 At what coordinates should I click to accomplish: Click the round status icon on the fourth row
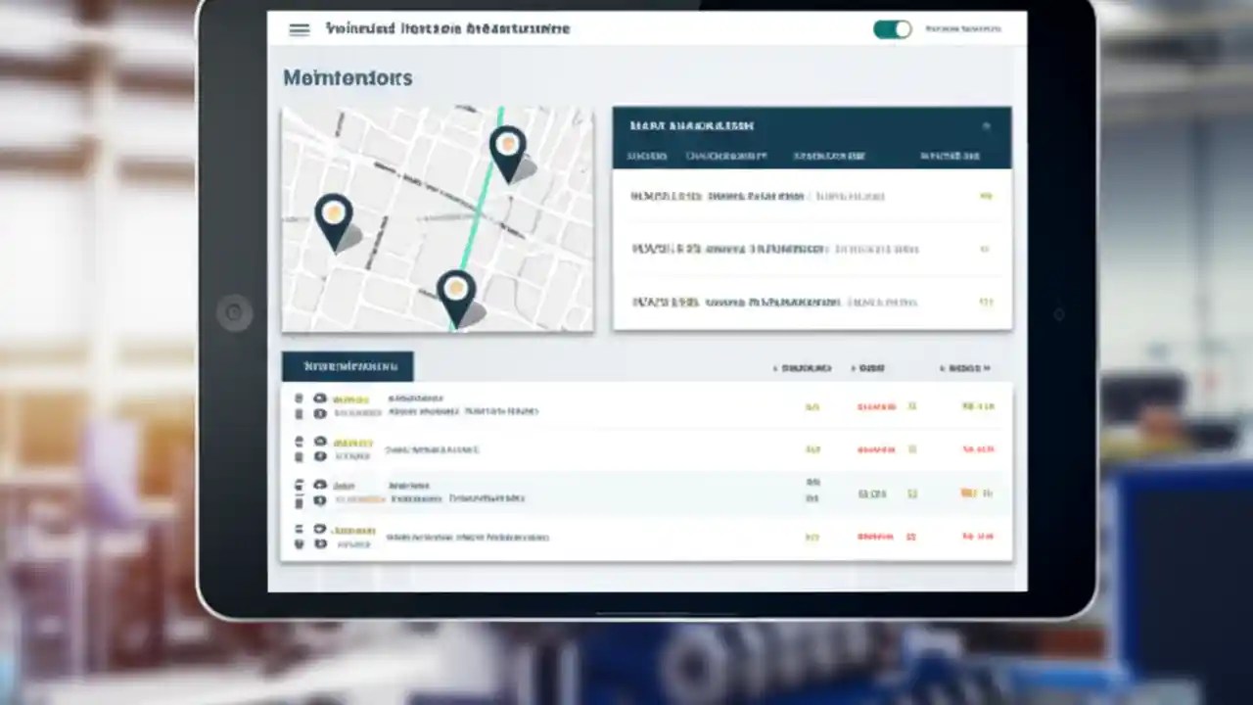tap(319, 530)
